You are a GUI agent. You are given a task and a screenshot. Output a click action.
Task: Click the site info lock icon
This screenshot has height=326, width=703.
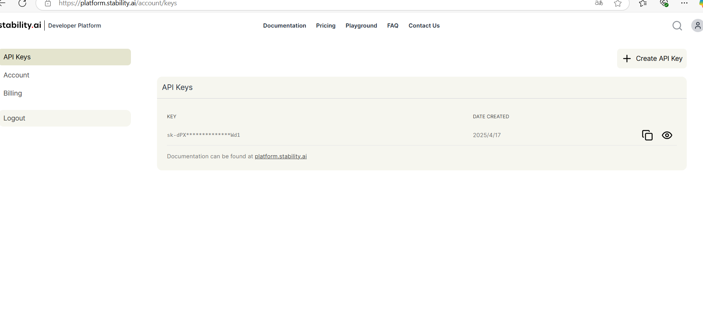pos(48,3)
